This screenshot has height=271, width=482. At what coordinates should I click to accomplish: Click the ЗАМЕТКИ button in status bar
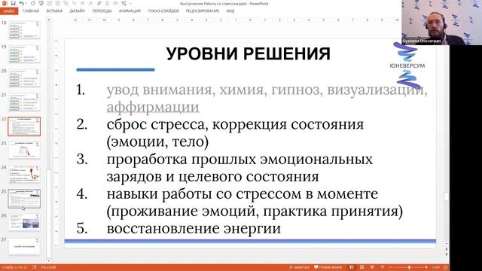299,267
